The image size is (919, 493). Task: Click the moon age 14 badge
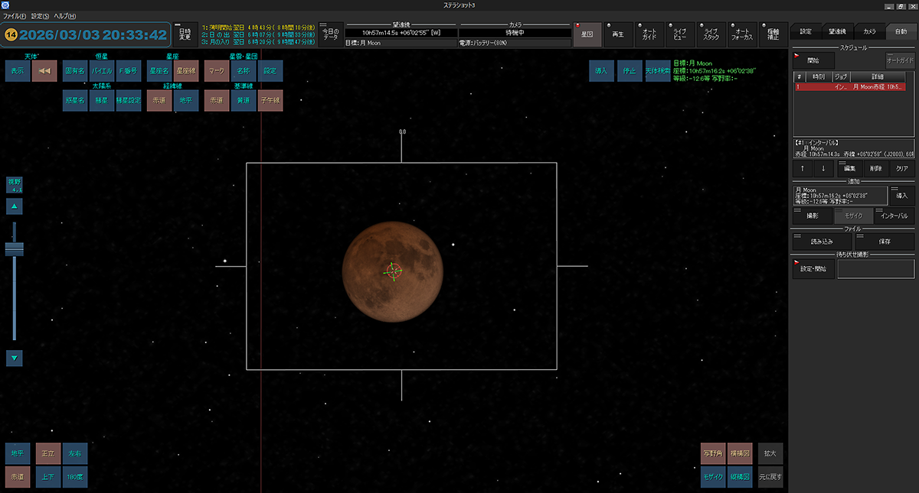click(11, 35)
